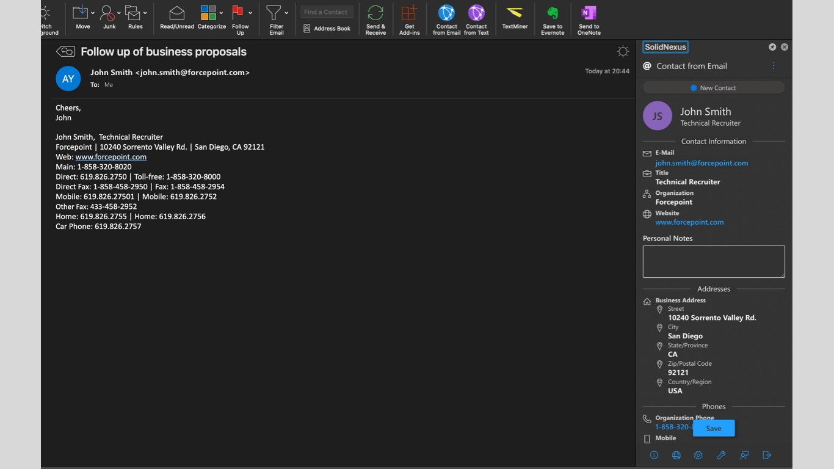This screenshot has width=834, height=469.
Task: Click the 'San Diego' city value
Action: [685, 336]
